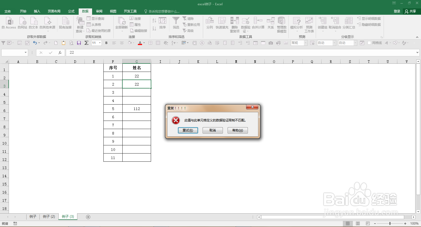Toggle the Gridlines (网格线) checkbox
Screen dimensions: 421x227
(x=369, y=43)
